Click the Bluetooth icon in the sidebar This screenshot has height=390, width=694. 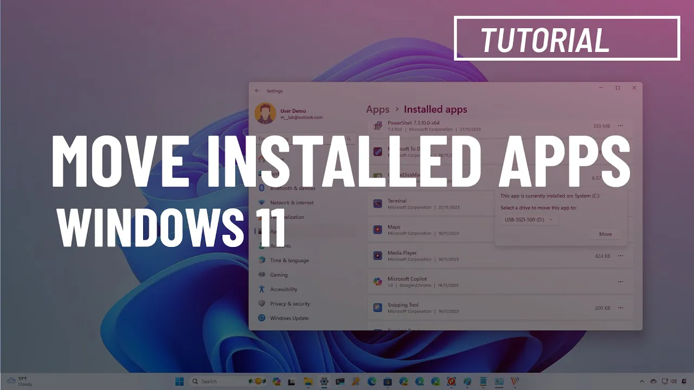[x=262, y=188]
